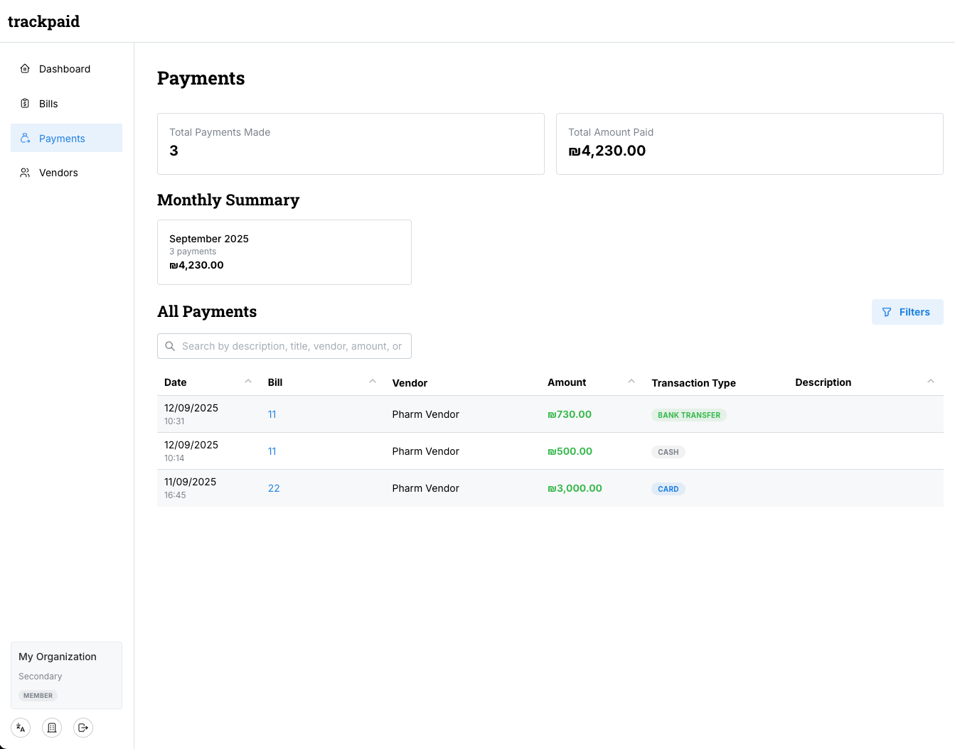
Task: Select the Bills icon in the sidebar
Action: point(26,104)
